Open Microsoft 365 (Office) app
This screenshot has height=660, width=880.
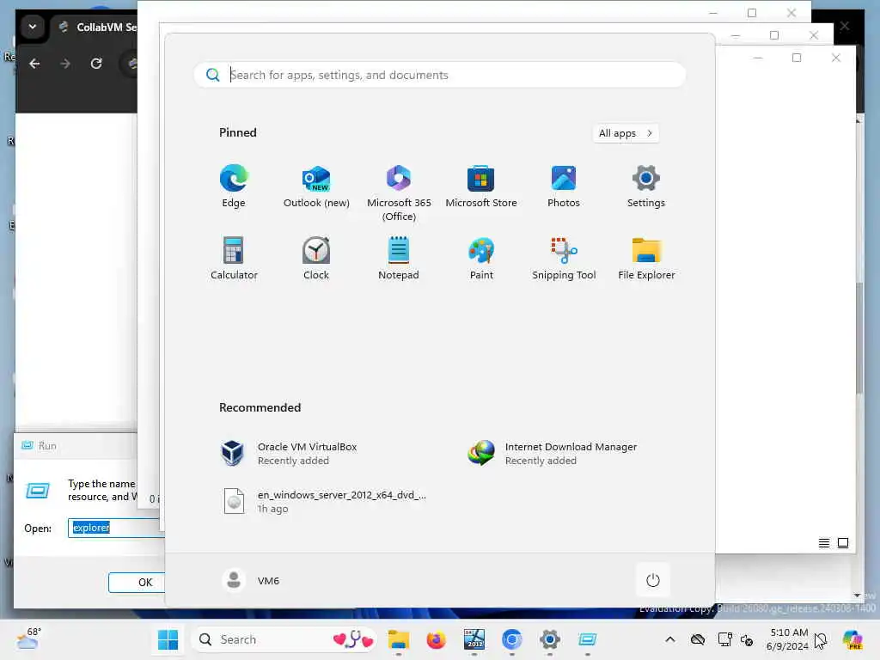[x=399, y=193]
